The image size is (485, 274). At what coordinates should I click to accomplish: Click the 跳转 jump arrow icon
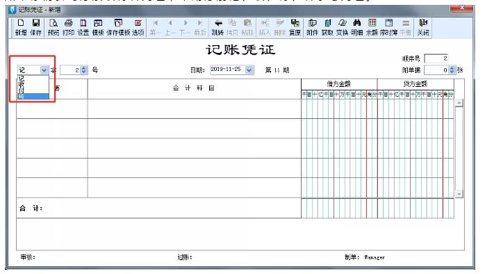[x=217, y=27]
